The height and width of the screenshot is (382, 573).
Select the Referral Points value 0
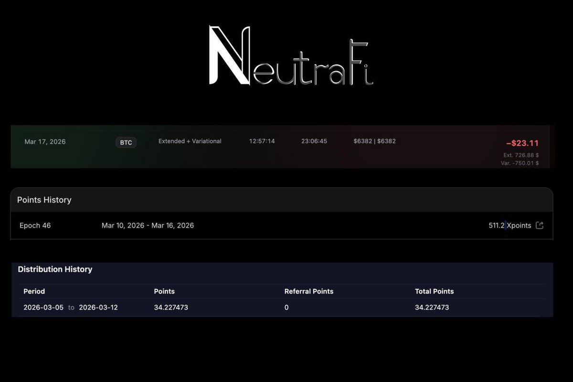286,308
